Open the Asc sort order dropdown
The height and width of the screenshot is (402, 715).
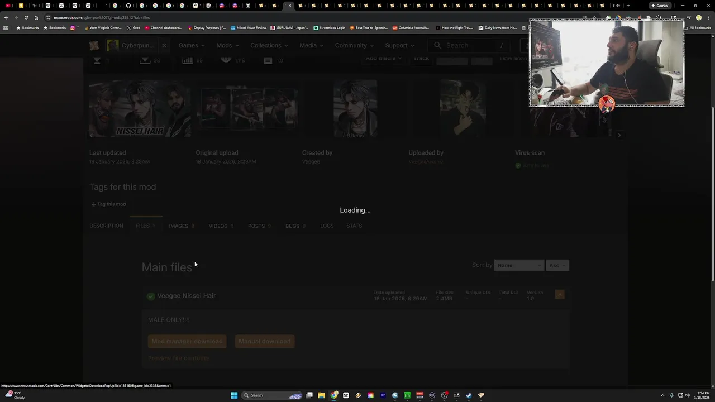(x=557, y=265)
